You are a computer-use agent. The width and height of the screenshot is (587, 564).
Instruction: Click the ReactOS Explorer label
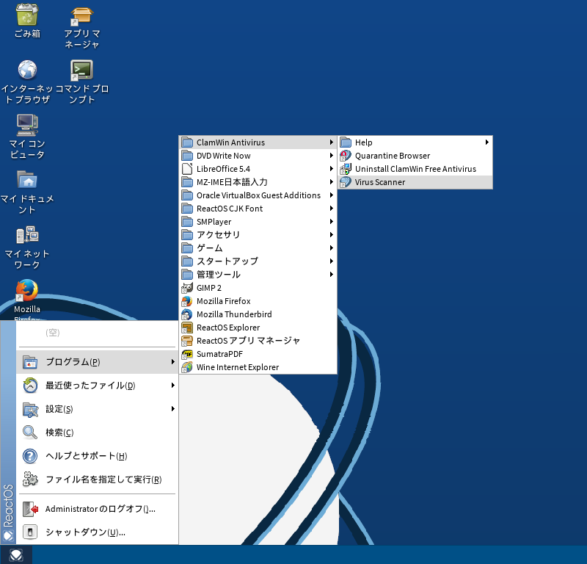tap(228, 328)
